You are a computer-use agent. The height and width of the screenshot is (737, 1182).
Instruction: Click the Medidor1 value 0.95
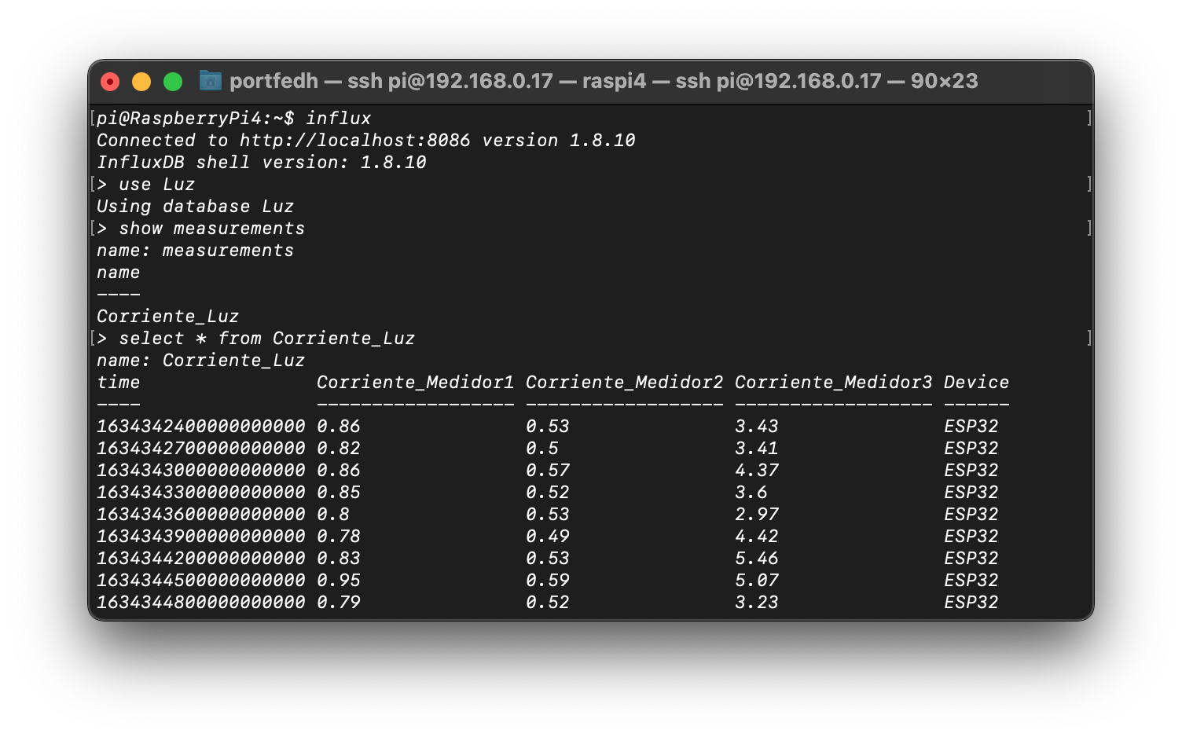coord(338,580)
